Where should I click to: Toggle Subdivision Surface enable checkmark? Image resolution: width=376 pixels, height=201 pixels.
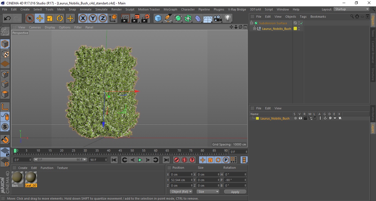302,23
